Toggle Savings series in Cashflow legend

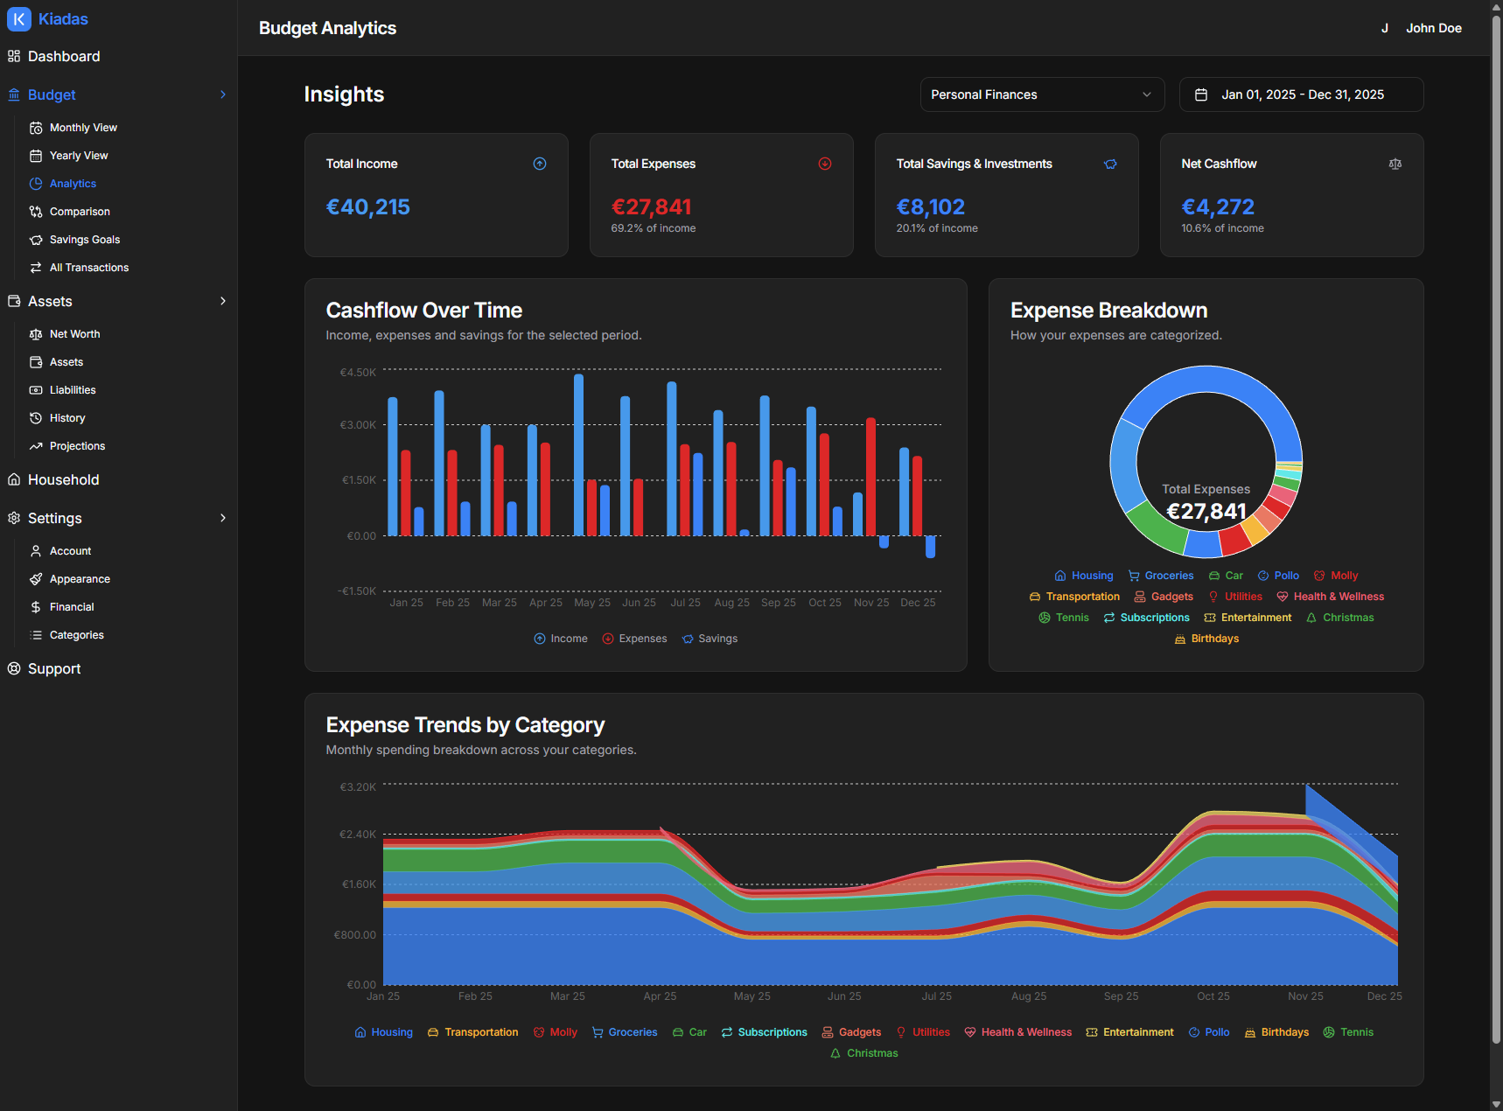pyautogui.click(x=710, y=639)
